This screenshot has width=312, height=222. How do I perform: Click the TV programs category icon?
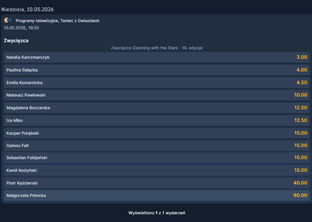click(x=8, y=20)
